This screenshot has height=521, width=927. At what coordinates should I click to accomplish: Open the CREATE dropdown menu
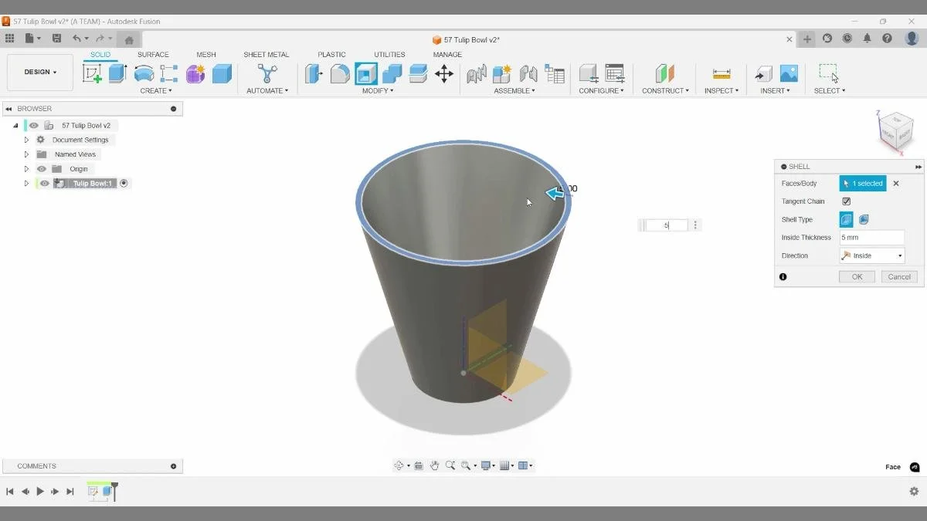(156, 90)
